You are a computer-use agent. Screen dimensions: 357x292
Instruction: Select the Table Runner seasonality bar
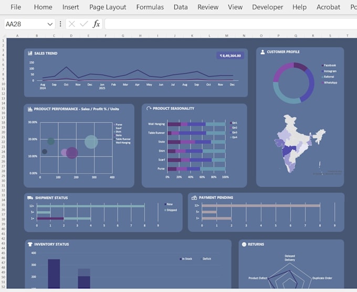196,133
